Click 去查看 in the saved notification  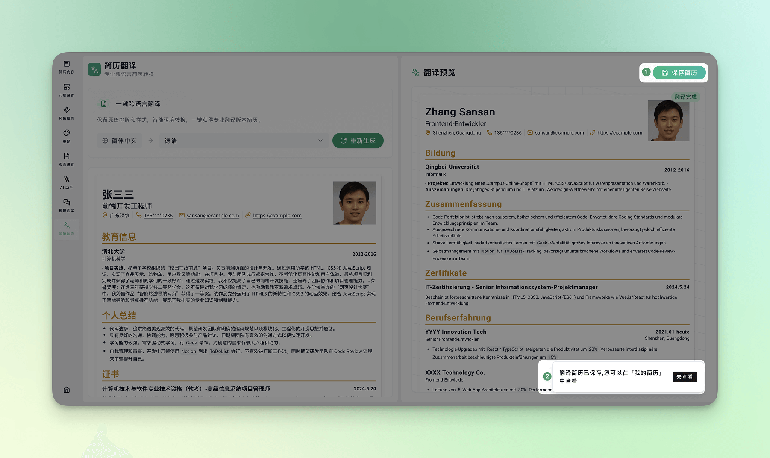685,377
